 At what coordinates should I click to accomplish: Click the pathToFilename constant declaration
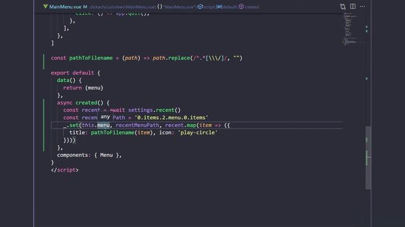(90, 58)
